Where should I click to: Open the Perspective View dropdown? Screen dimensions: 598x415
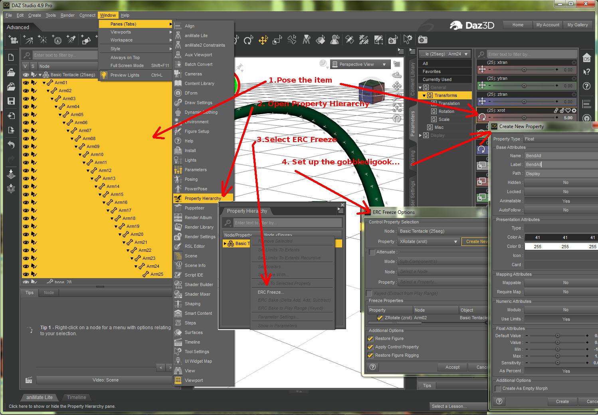(x=360, y=64)
